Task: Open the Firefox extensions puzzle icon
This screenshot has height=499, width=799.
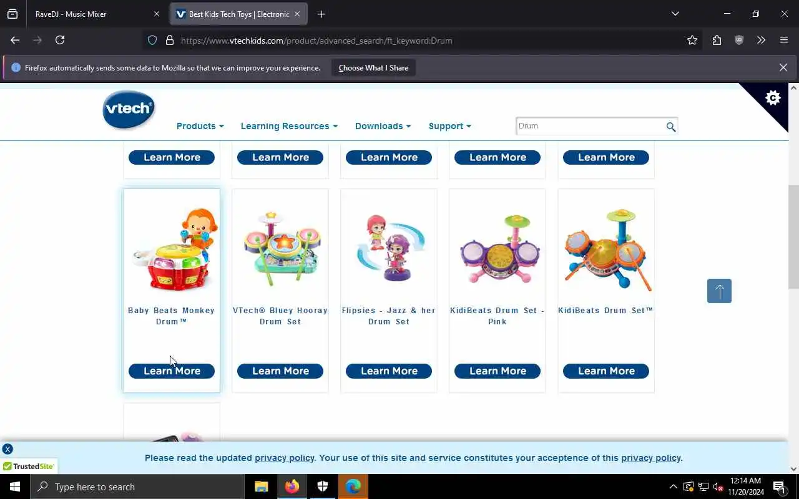Action: coord(717,40)
